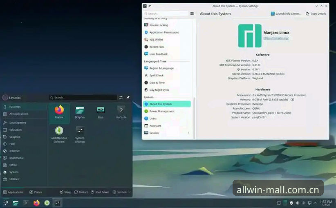
Task: Launch Konsole from the launcher favorites
Action: pos(121,113)
